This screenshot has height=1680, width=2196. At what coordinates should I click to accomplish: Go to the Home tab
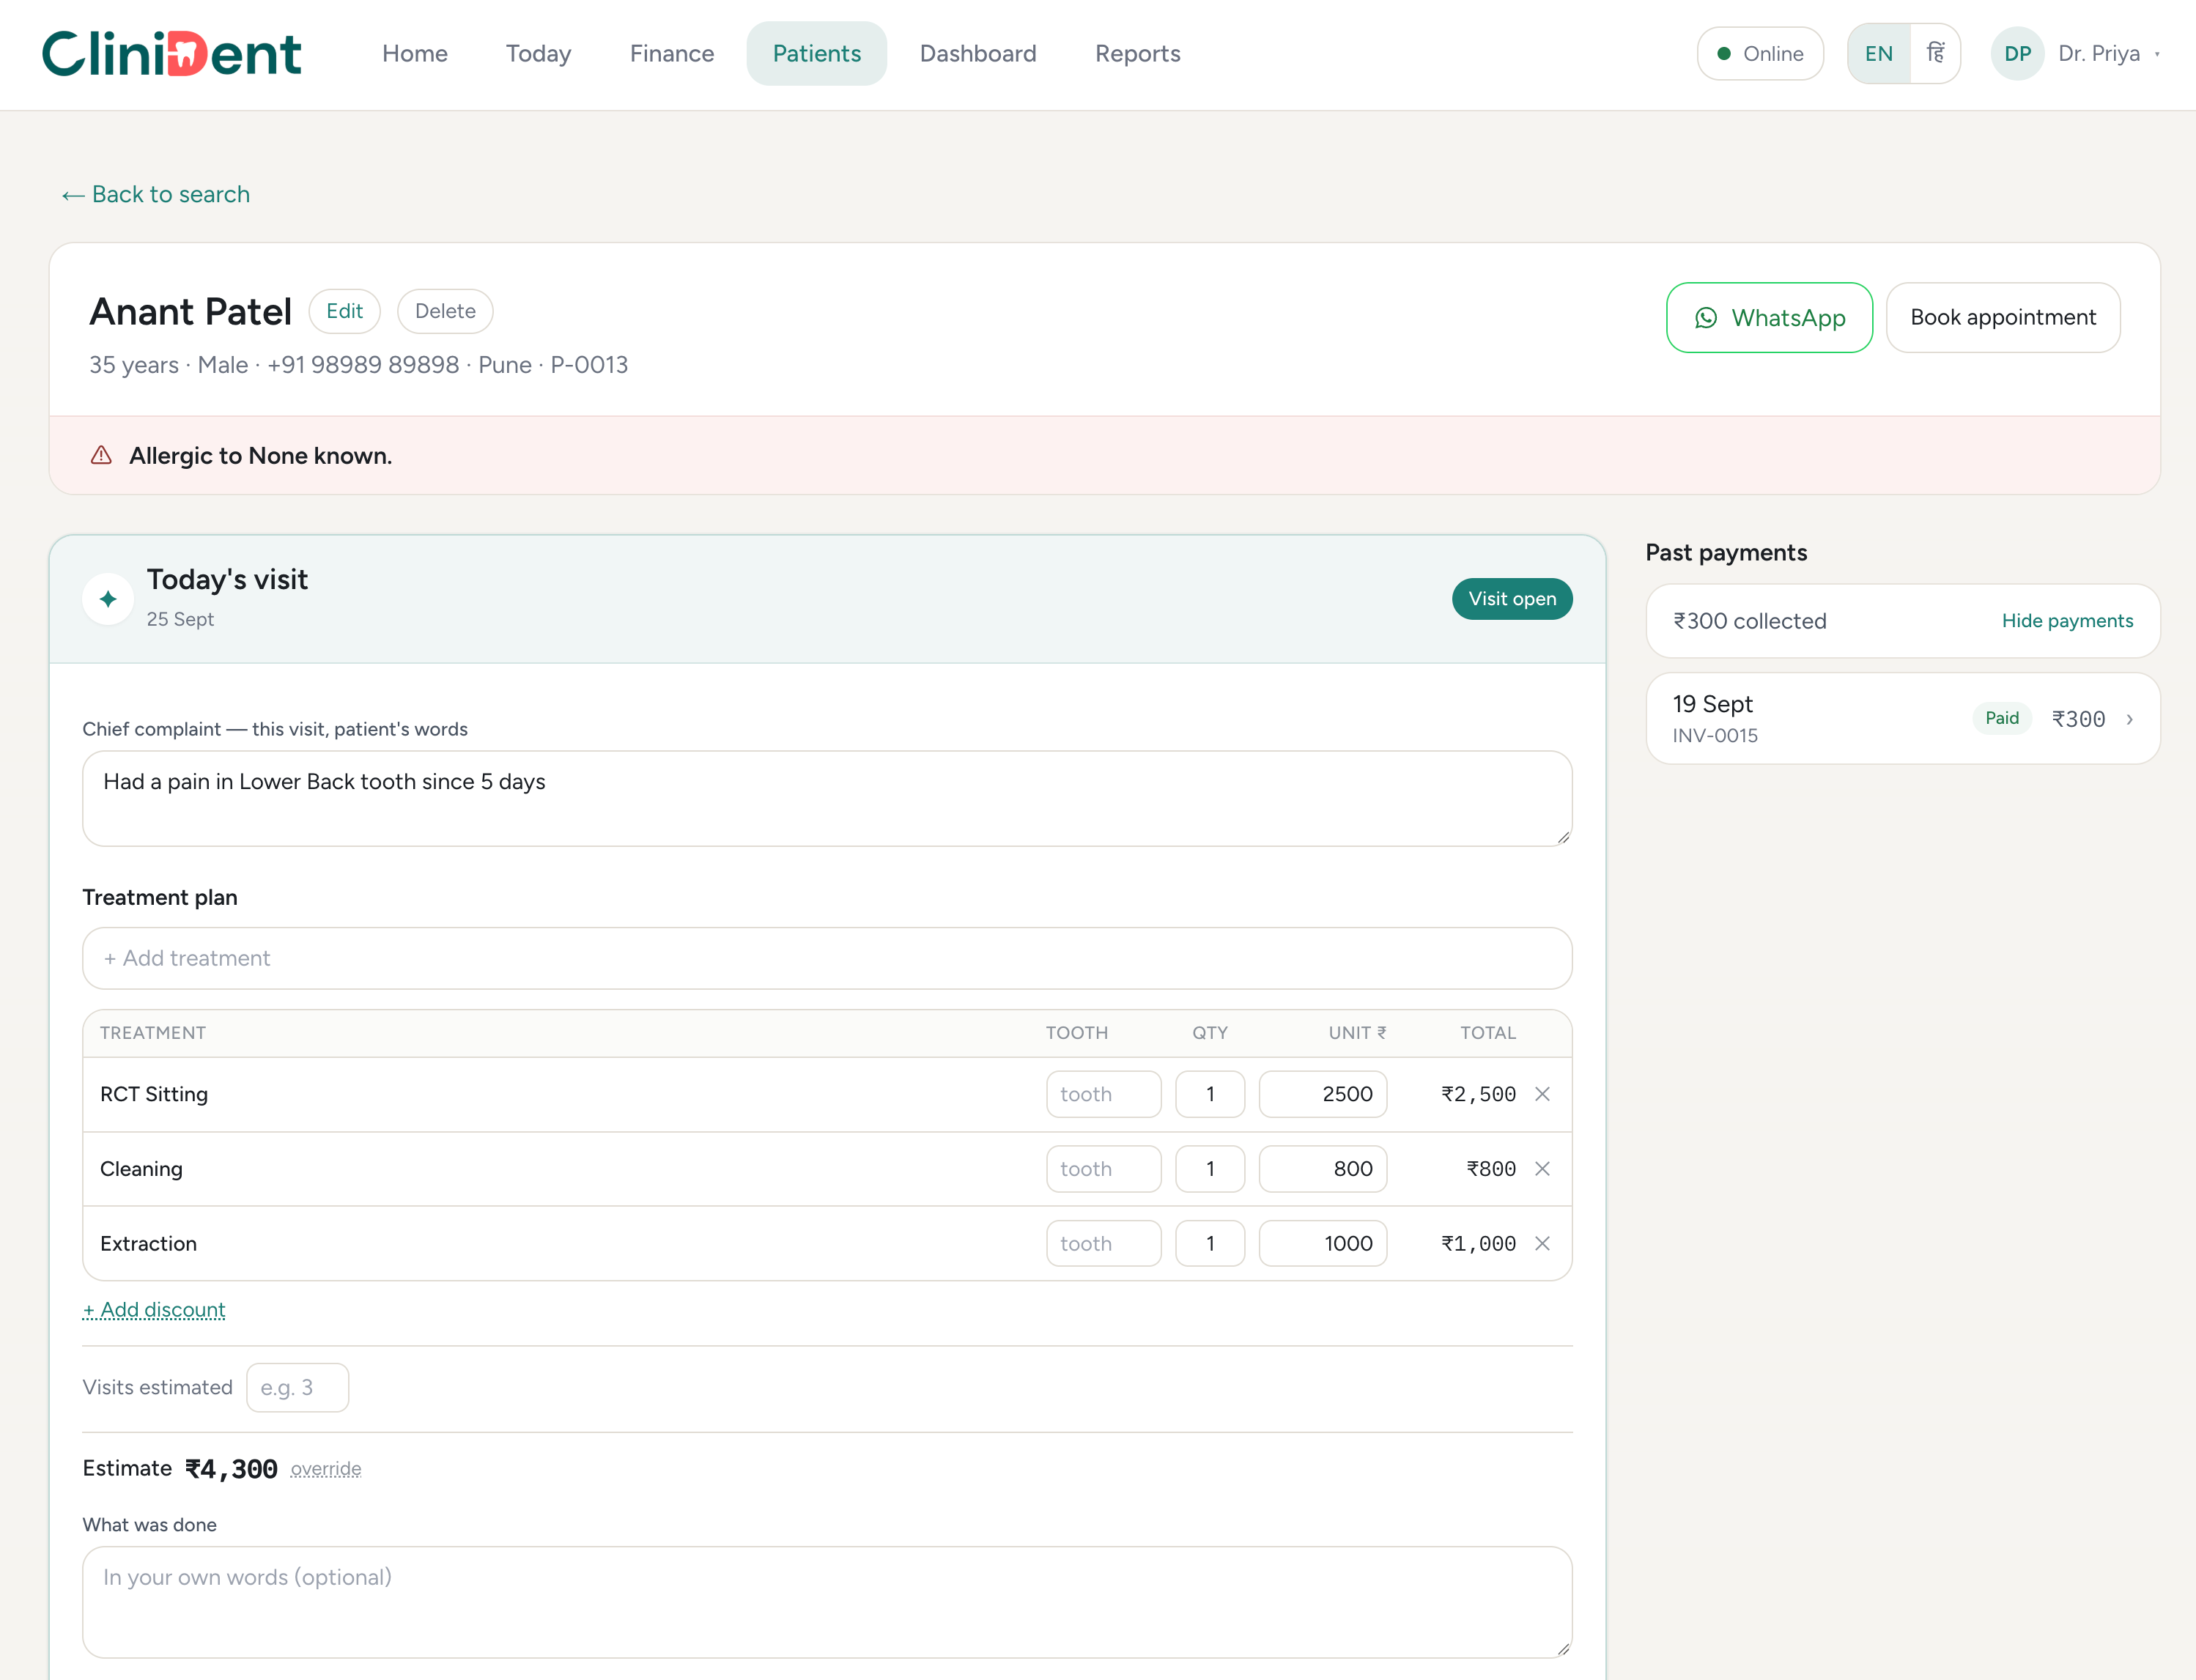coord(414,54)
